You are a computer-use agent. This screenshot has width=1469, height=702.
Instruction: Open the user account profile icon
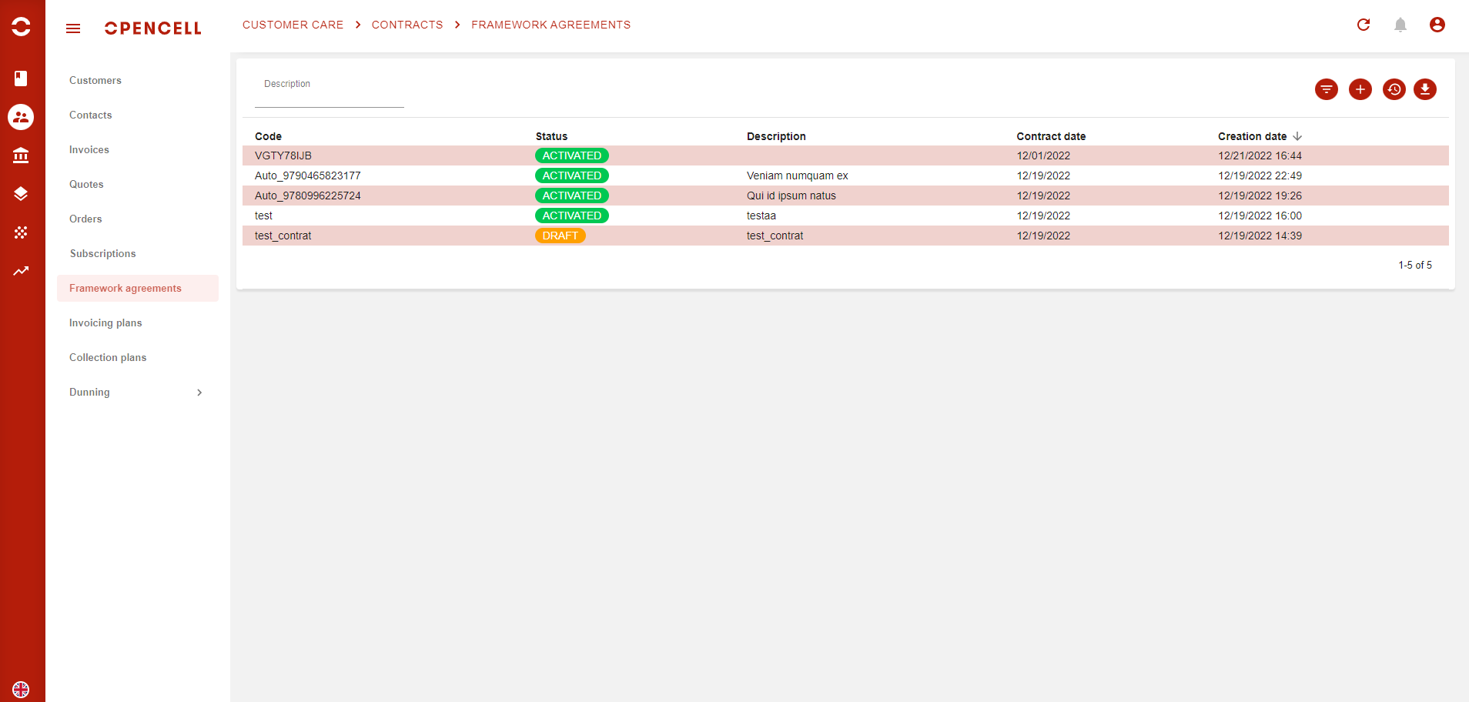point(1437,25)
